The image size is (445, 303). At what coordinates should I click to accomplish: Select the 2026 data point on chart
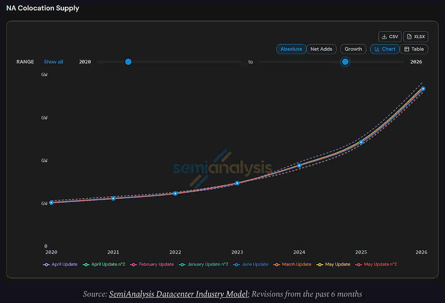click(423, 89)
